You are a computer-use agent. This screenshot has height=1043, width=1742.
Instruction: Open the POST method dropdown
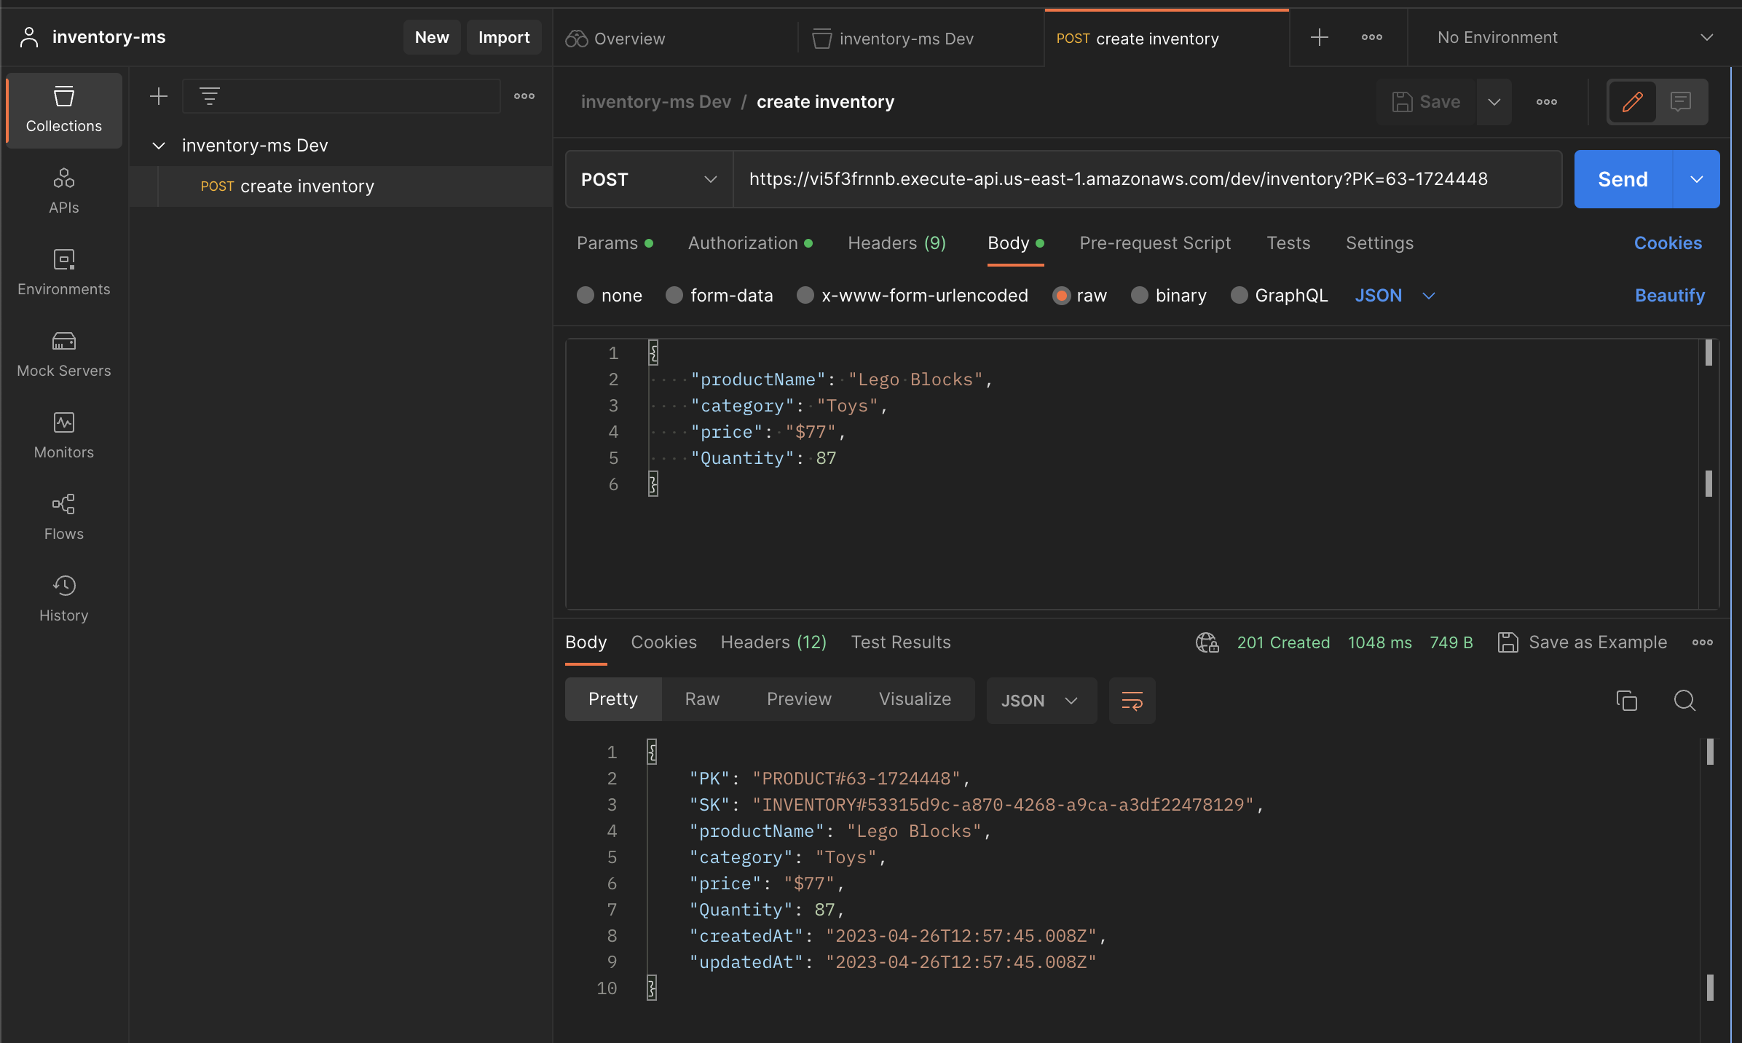(650, 179)
